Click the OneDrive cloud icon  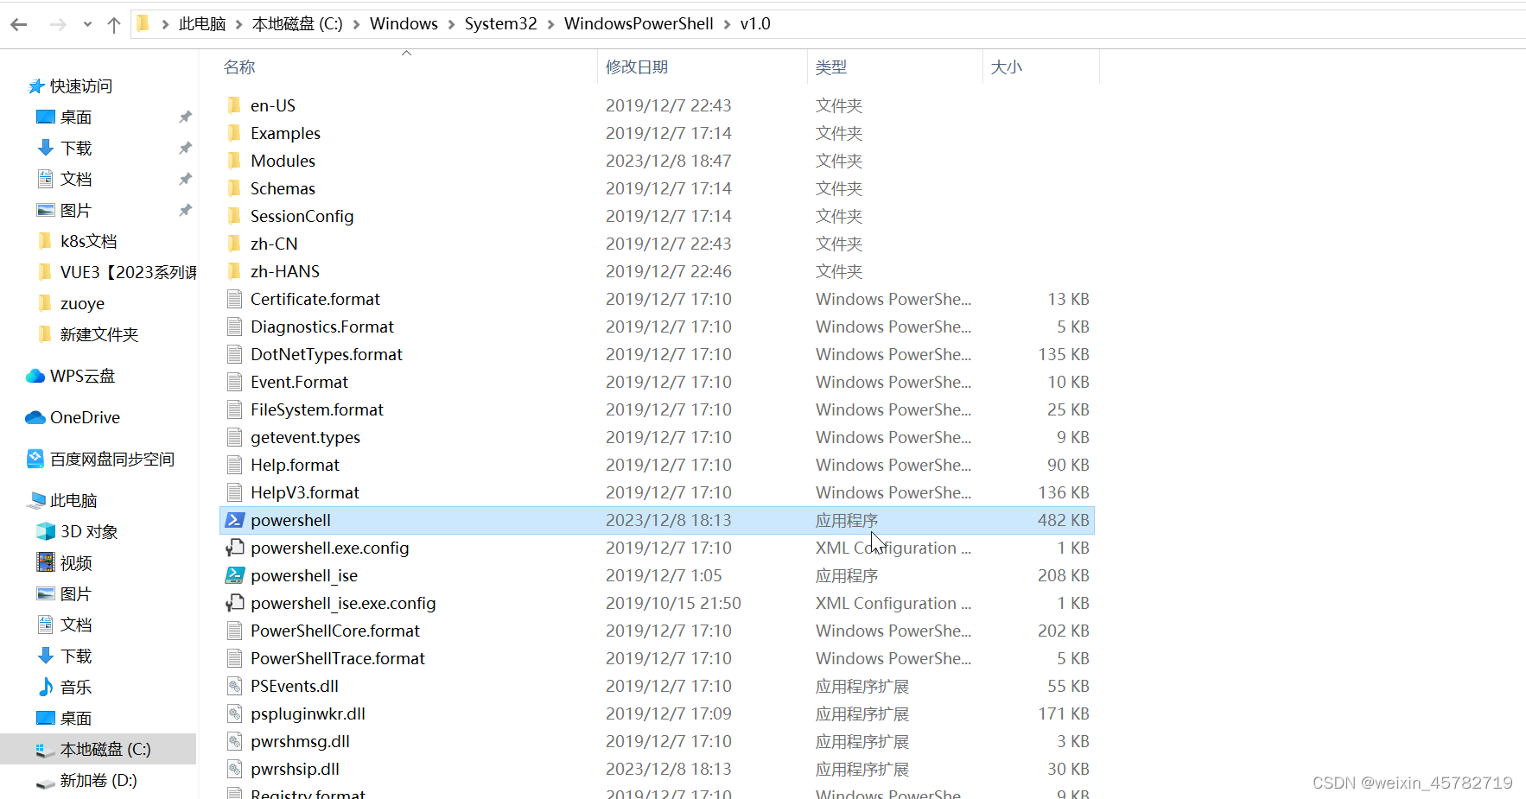click(35, 417)
